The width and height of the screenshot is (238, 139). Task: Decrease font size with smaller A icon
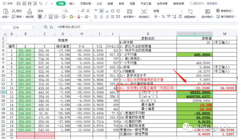pos(88,11)
